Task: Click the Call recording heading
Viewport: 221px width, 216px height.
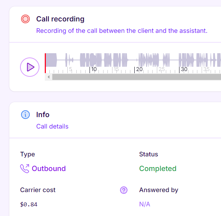Action: 60,19
